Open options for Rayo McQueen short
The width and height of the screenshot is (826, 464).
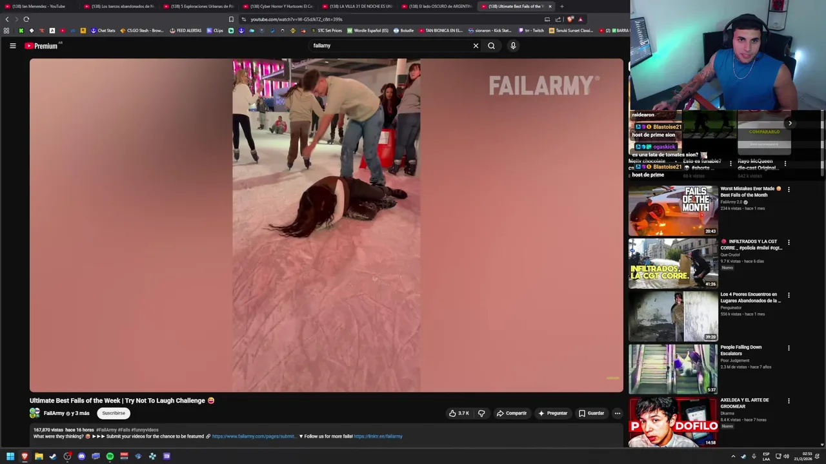click(x=785, y=164)
